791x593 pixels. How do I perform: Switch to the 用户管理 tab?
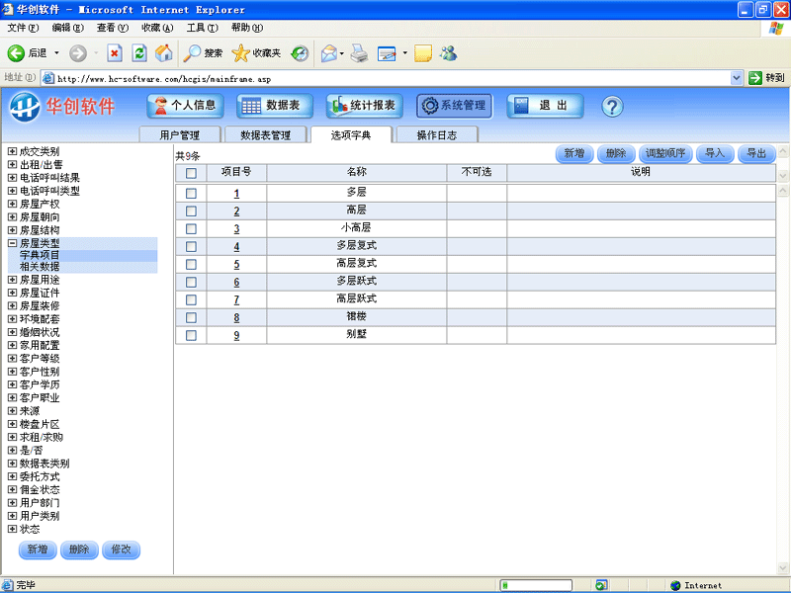[180, 134]
